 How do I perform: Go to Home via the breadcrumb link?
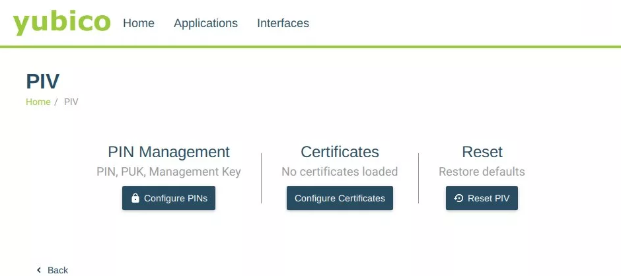38,102
